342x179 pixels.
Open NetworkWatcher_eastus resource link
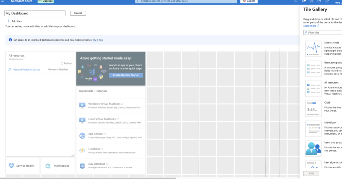[26, 69]
